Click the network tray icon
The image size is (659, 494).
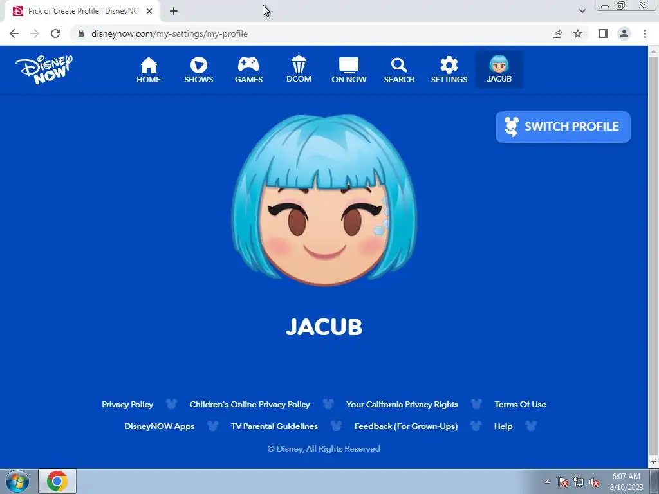[x=579, y=482]
